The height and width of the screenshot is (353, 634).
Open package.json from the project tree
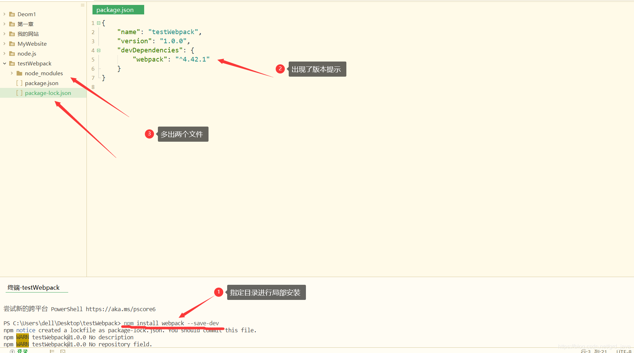41,83
